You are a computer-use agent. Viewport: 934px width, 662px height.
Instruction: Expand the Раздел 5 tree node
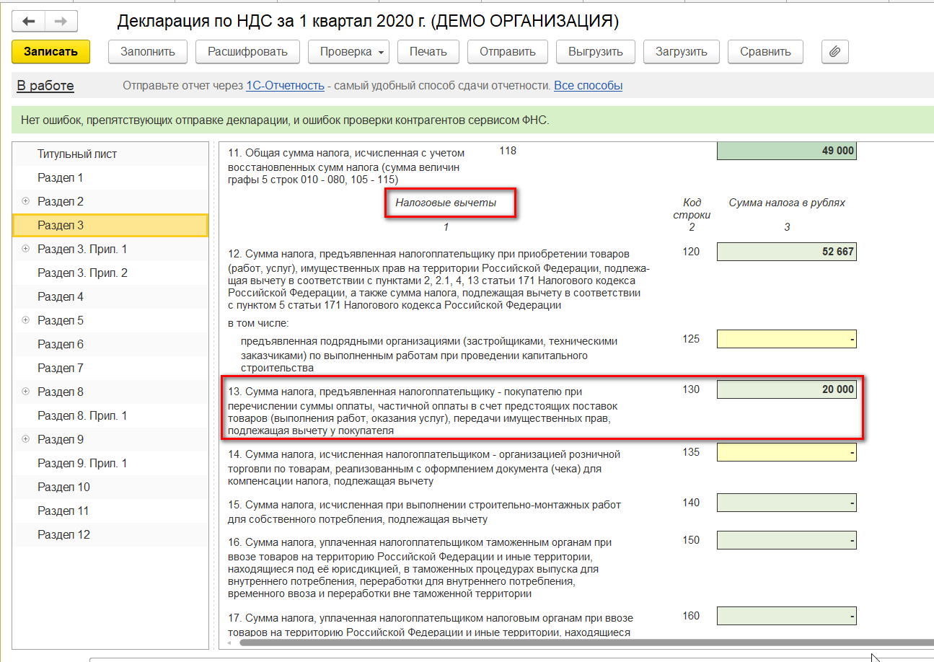click(26, 320)
